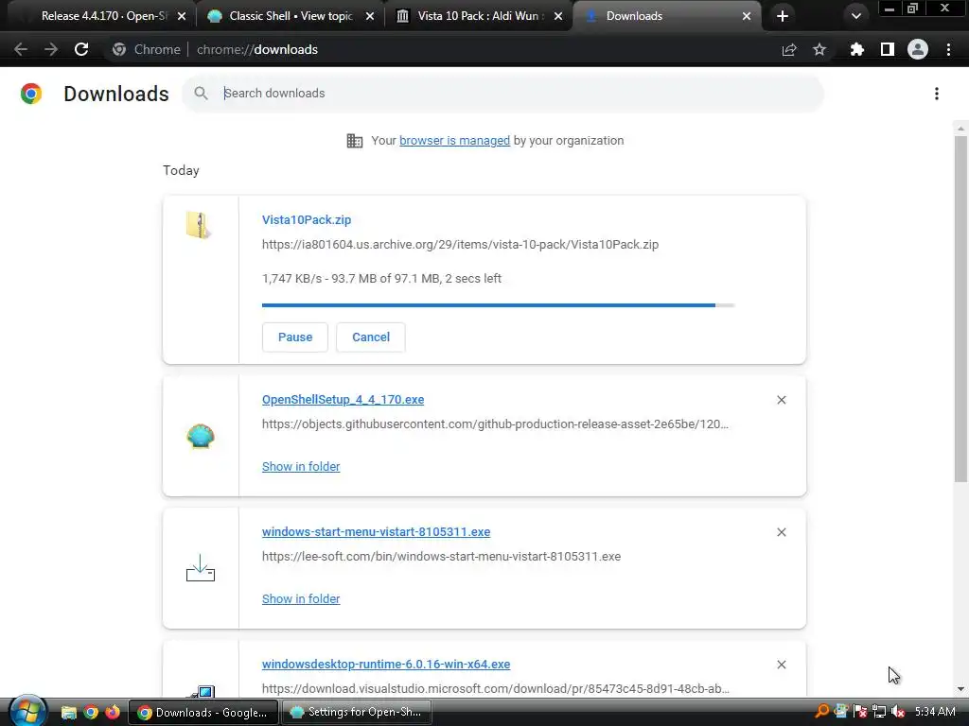Image resolution: width=969 pixels, height=726 pixels.
Task: Bookmark this page with the star icon
Action: (819, 49)
